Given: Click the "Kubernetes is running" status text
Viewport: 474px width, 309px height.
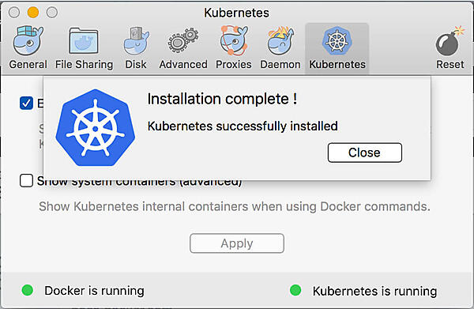Looking at the screenshot, I should pyautogui.click(x=374, y=291).
